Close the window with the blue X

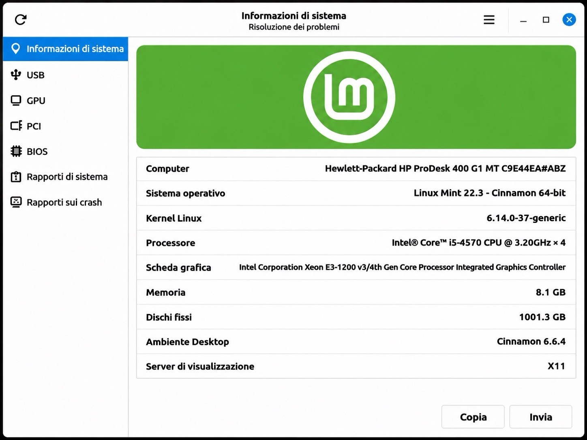coord(569,19)
